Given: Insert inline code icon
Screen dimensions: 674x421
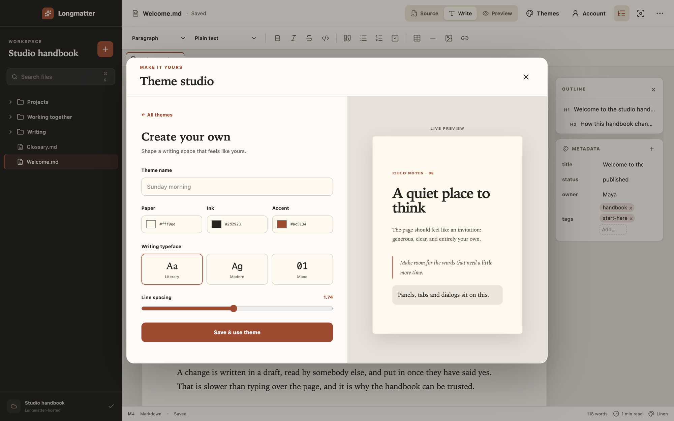Looking at the screenshot, I should pos(325,38).
